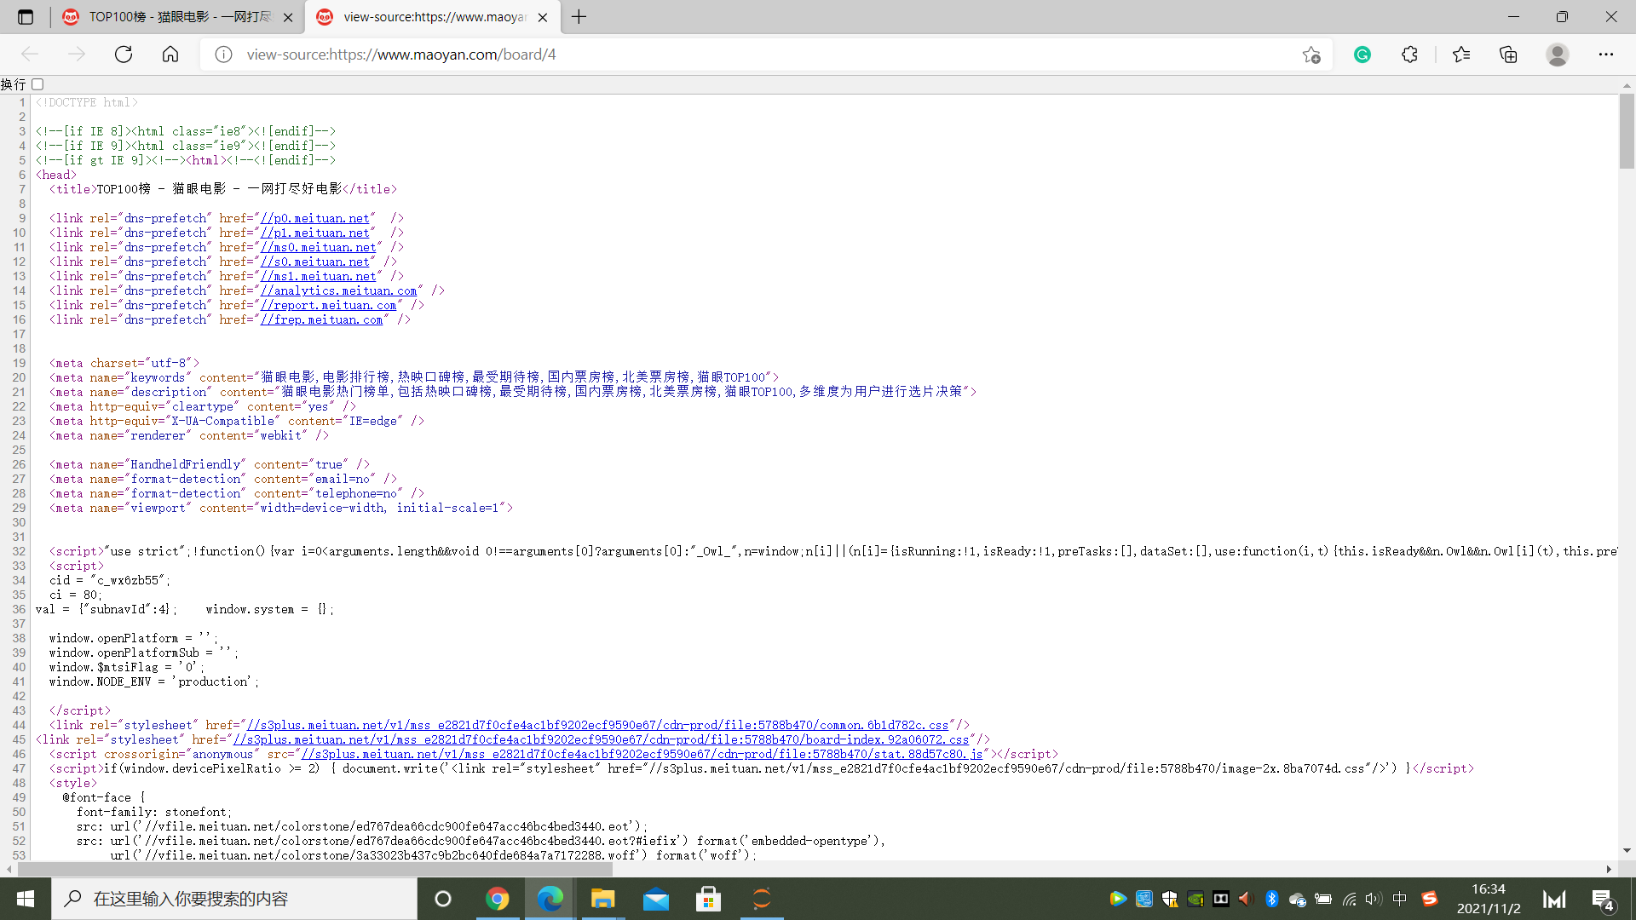The height and width of the screenshot is (920, 1636).
Task: Open Chrome from the Windows taskbar
Action: [x=497, y=899]
